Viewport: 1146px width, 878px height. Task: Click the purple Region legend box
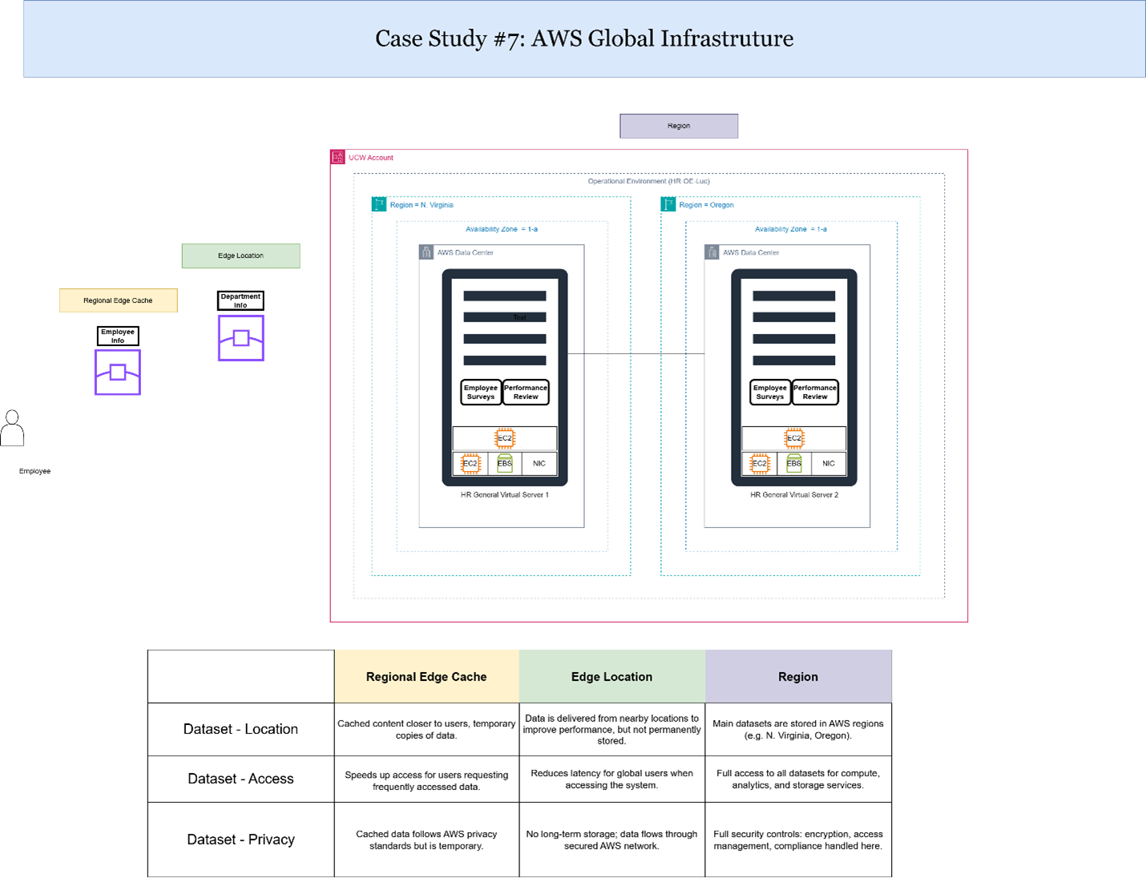679,126
